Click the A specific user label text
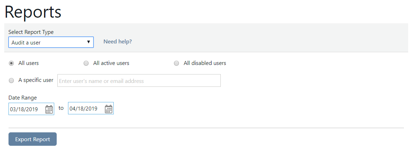 tap(36, 80)
